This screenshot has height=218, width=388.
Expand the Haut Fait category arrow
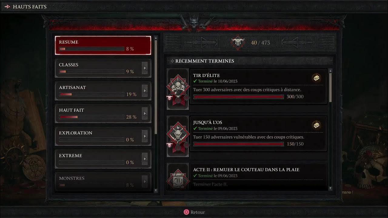click(x=145, y=114)
